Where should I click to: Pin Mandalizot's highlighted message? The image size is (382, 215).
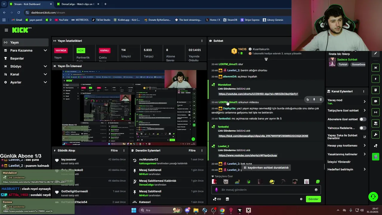[314, 100]
